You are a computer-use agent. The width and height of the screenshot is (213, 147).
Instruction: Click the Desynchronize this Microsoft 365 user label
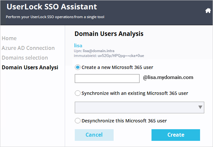tap(124, 121)
